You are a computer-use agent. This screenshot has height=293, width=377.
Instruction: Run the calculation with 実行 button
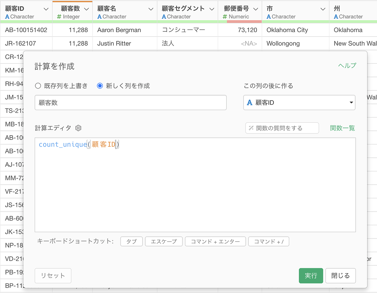(x=311, y=276)
